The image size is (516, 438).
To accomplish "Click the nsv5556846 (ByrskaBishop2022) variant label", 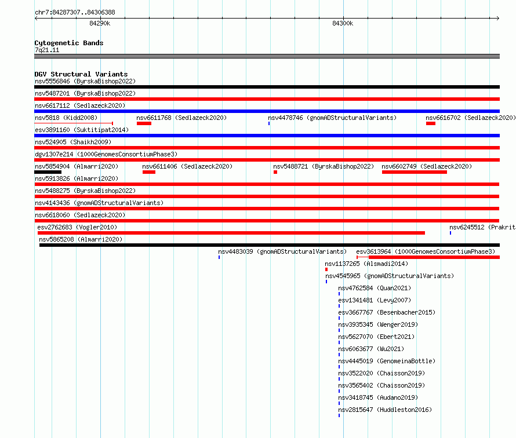I will (85, 81).
